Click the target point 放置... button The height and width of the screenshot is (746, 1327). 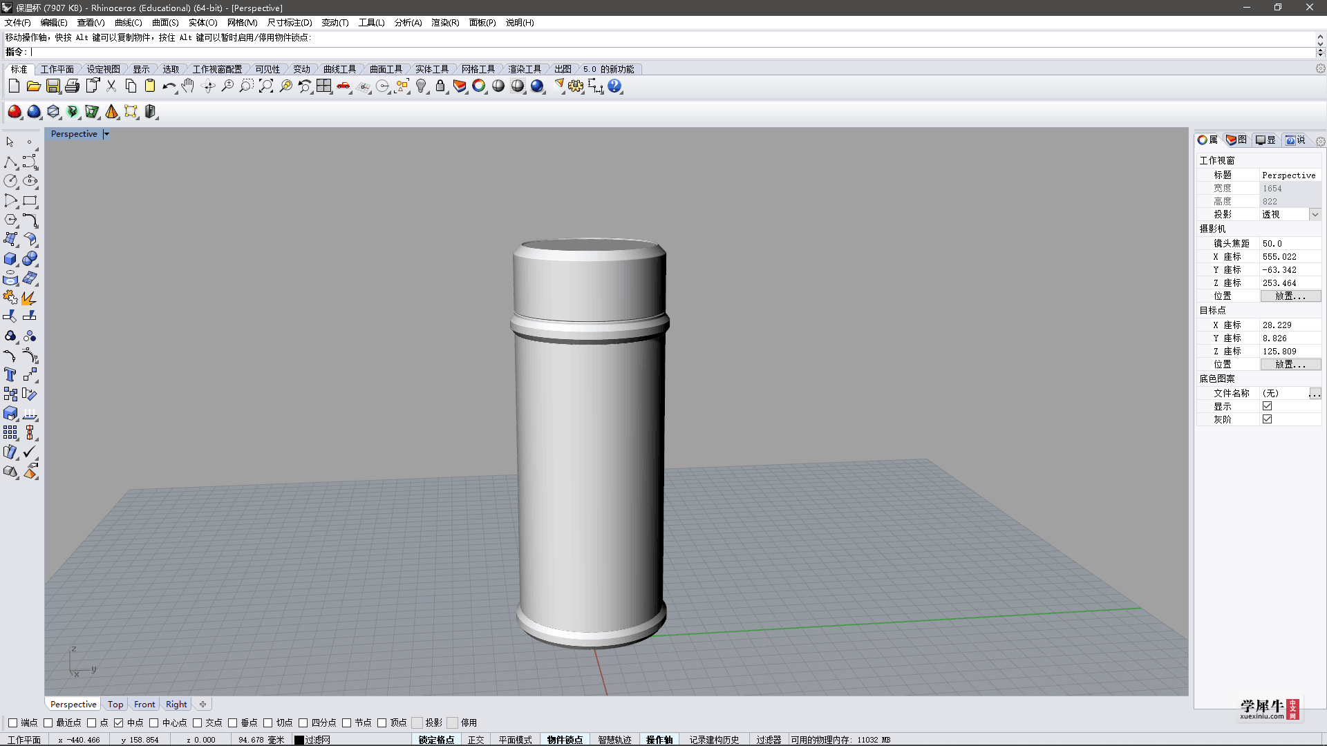[1290, 365]
